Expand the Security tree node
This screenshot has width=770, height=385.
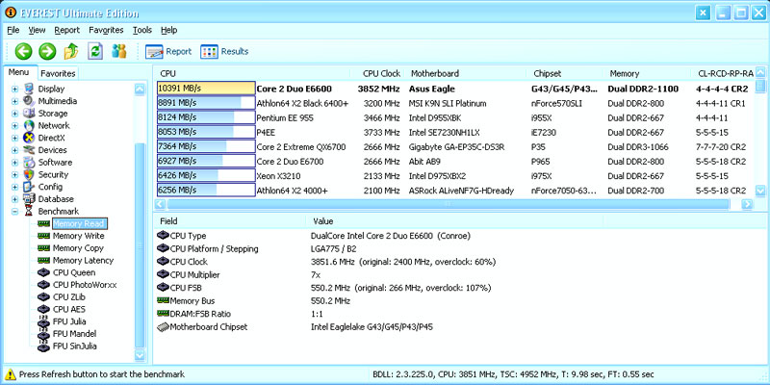pos(14,175)
